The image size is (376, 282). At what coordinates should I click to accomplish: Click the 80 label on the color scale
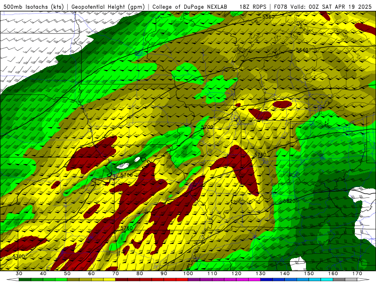pos(140,274)
